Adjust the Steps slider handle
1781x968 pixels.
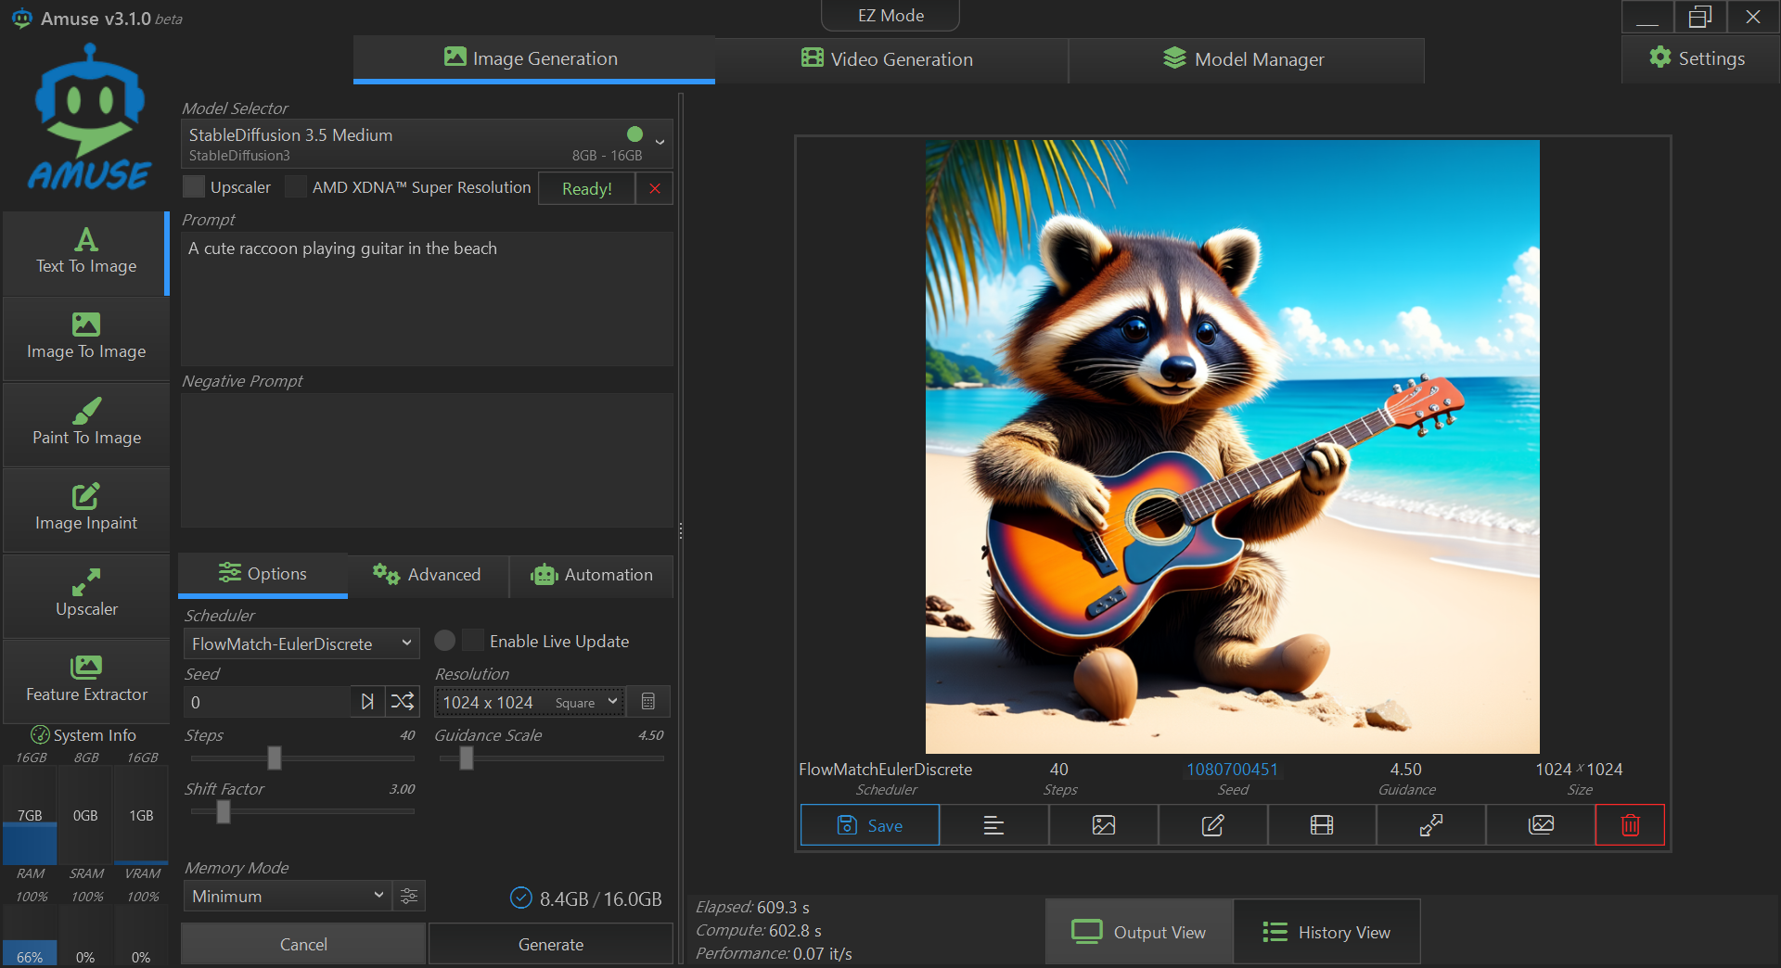(x=275, y=758)
